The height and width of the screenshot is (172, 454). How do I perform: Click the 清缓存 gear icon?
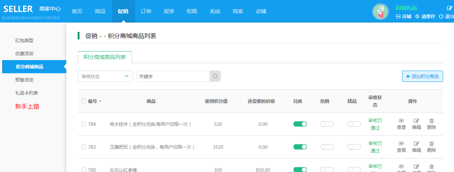pos(417,17)
